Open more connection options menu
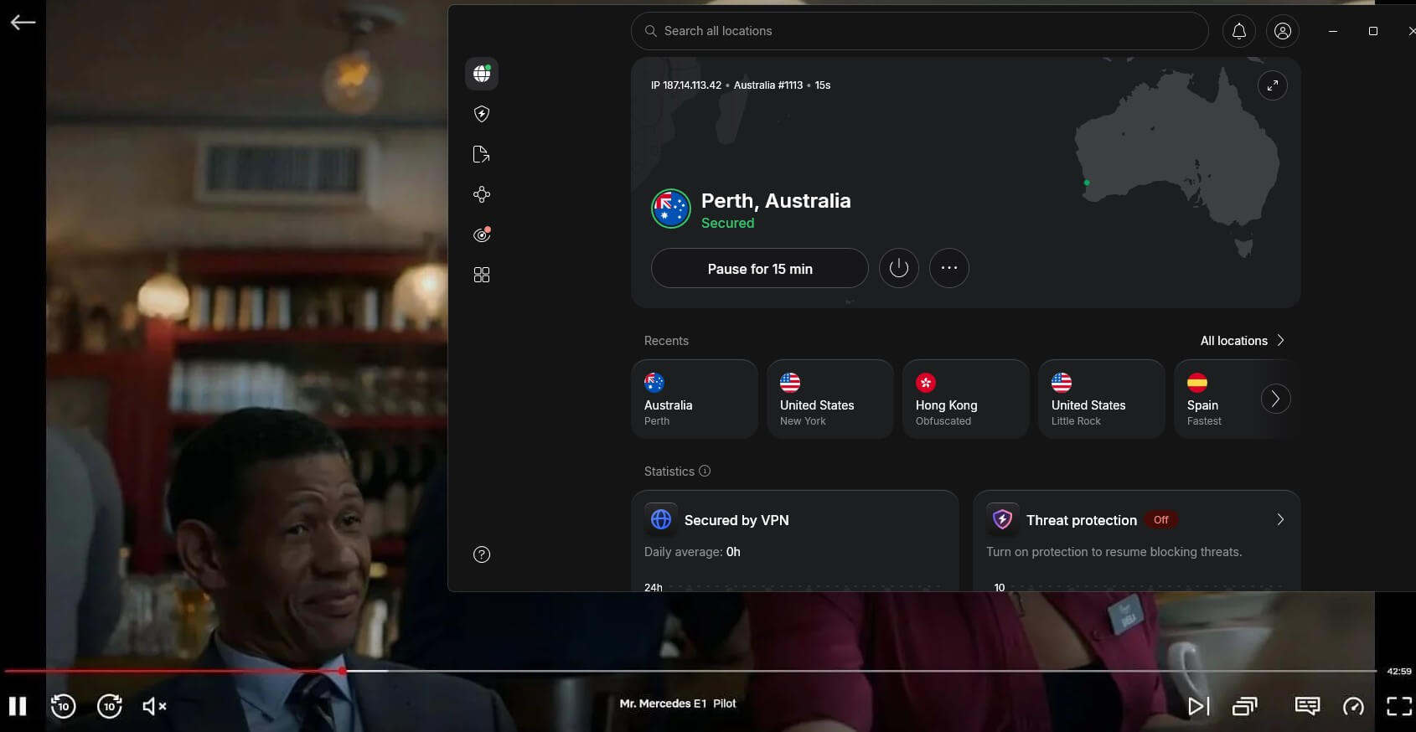The width and height of the screenshot is (1416, 732). point(949,268)
